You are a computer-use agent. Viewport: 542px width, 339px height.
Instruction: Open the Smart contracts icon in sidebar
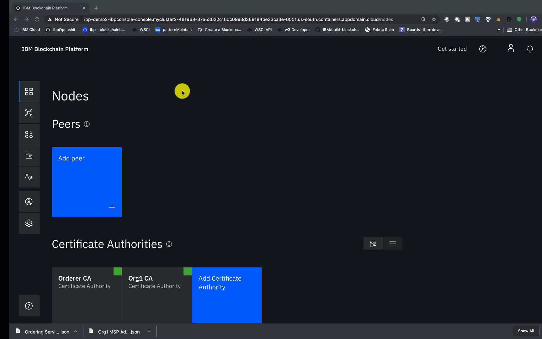click(29, 134)
